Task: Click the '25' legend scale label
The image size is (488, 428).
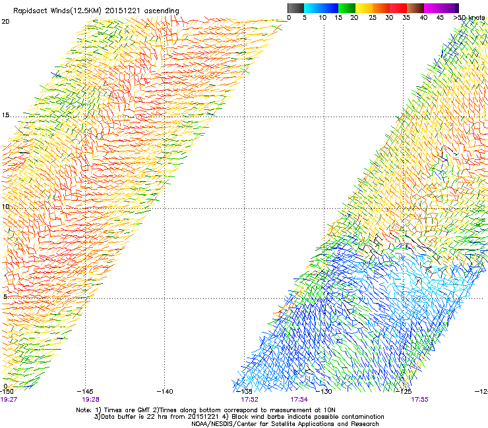Action: [x=373, y=18]
